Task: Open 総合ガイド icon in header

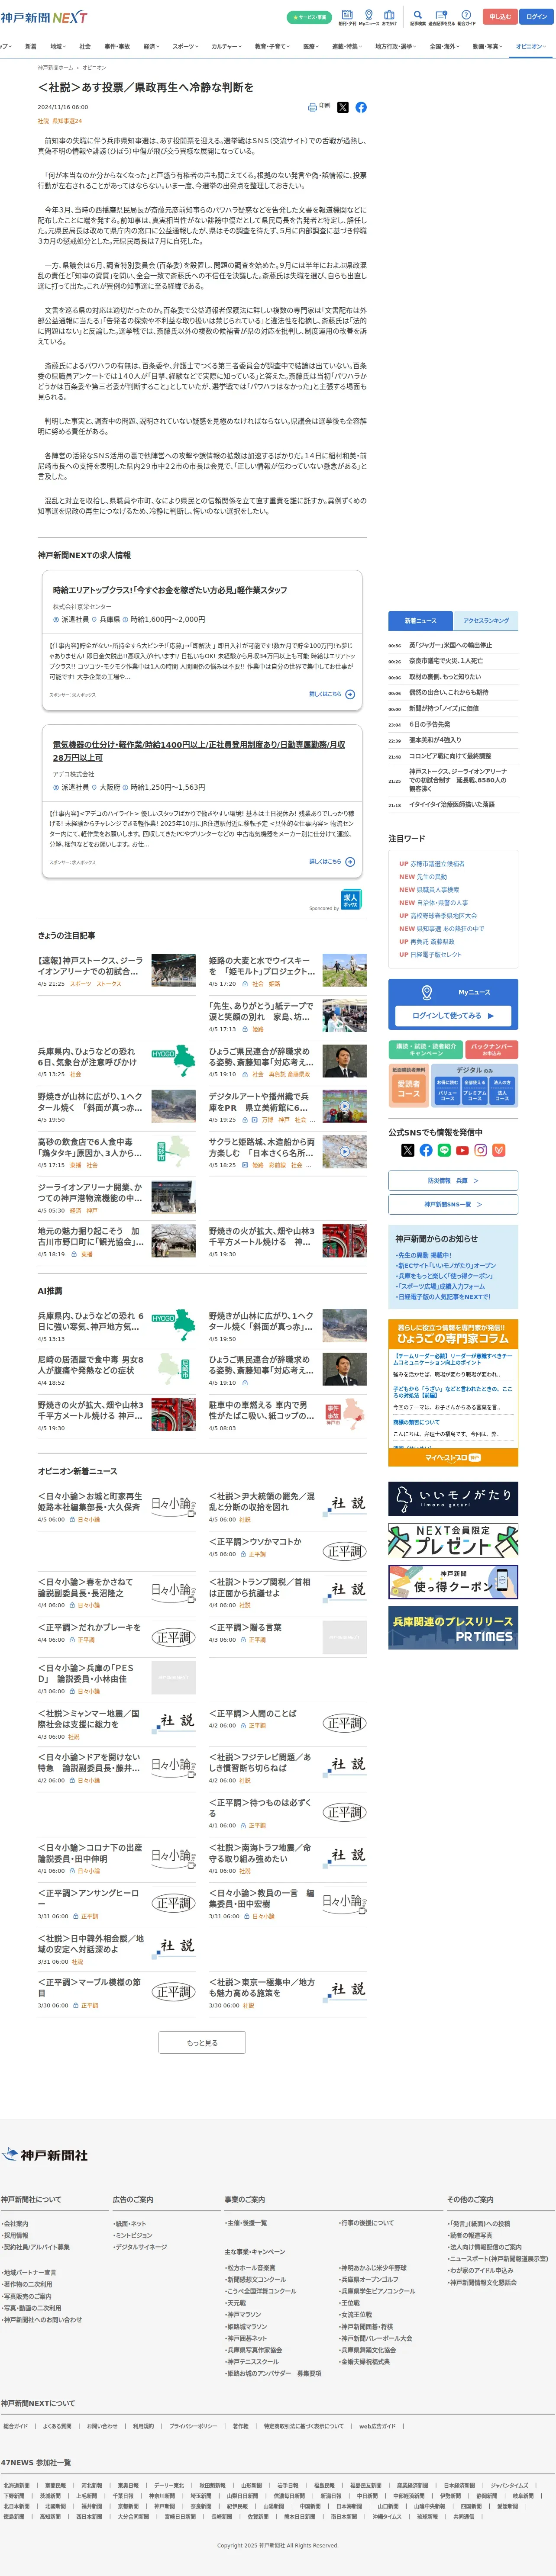Action: click(466, 17)
